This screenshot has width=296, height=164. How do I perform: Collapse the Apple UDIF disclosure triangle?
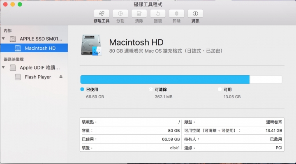tap(3, 67)
